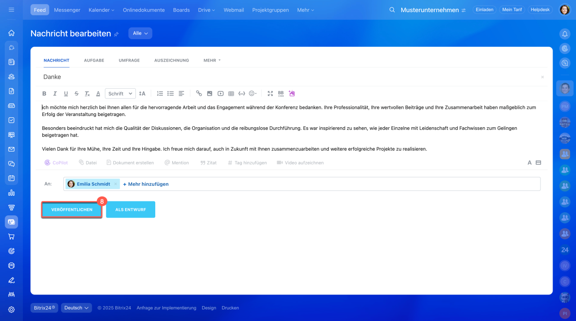
Task: Open the user profile avatar
Action: (x=565, y=10)
